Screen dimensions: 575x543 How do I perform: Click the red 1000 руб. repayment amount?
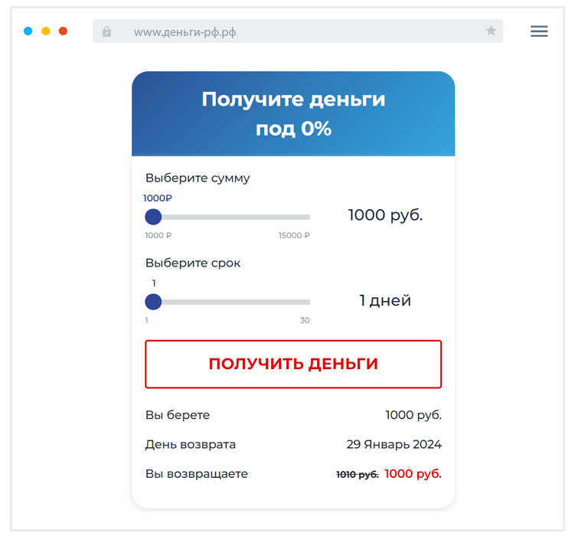coord(413,474)
